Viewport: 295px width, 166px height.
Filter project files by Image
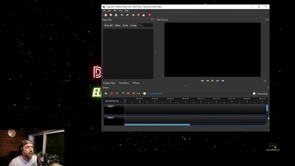click(133, 25)
